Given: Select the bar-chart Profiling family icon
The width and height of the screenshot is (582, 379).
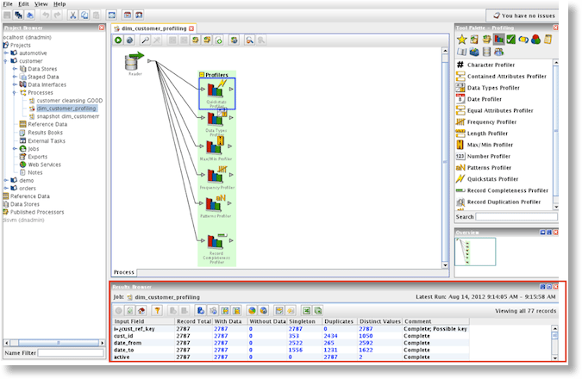Looking at the screenshot, I should [x=499, y=40].
